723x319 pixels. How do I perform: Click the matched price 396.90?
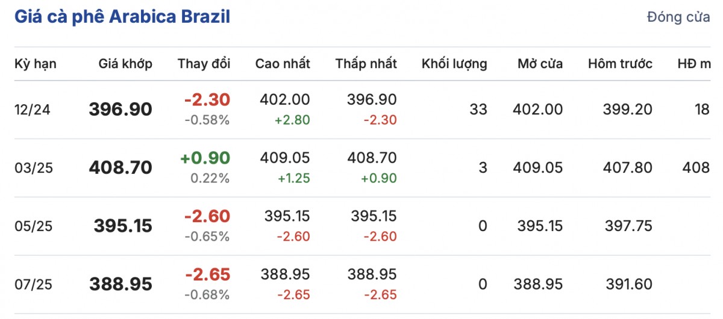tap(120, 110)
